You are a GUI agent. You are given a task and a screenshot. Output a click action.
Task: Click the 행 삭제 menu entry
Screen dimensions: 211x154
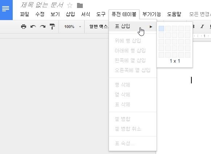133,85
